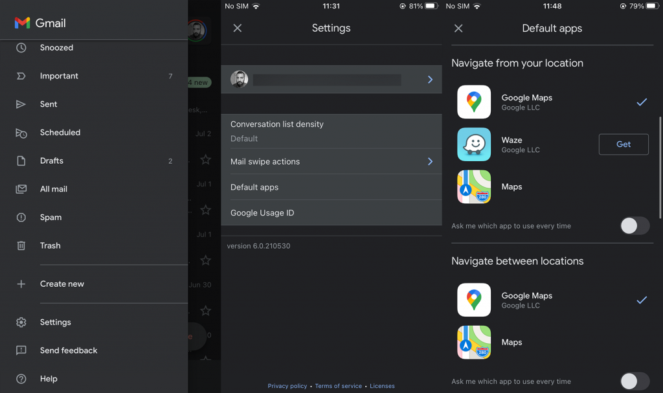Open Settings from the Gmail drawer
This screenshot has width=663, height=393.
(x=94, y=322)
